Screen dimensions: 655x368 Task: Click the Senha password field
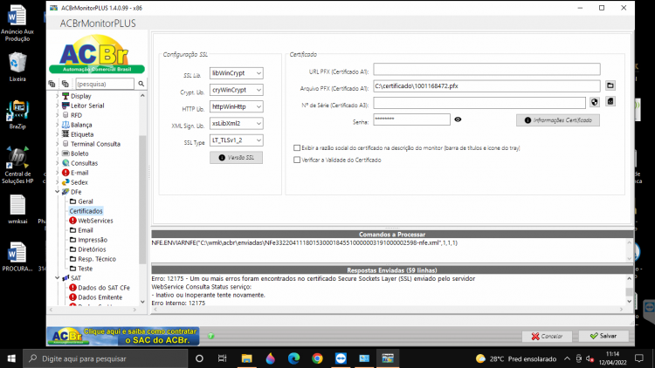pos(411,119)
